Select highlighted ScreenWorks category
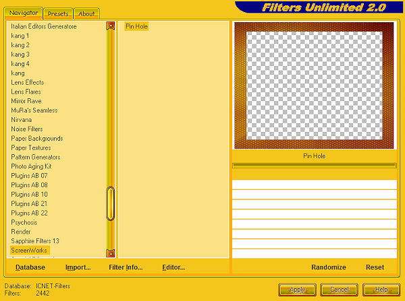This screenshot has width=405, height=301. [29, 250]
